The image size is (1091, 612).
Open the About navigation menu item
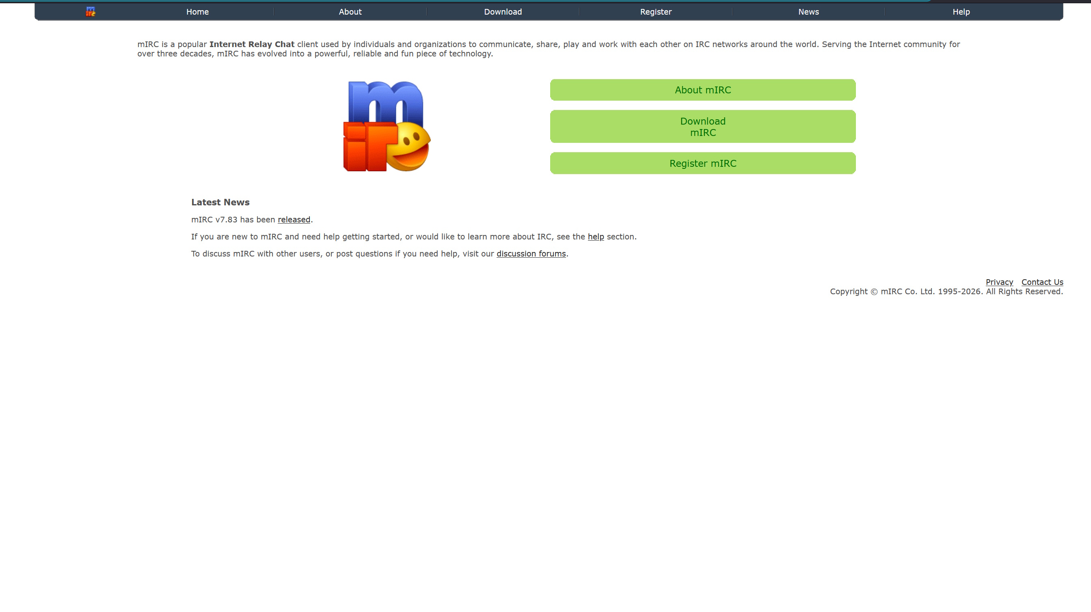click(x=350, y=11)
